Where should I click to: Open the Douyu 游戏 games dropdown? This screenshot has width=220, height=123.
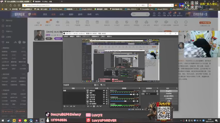(x=80, y=14)
